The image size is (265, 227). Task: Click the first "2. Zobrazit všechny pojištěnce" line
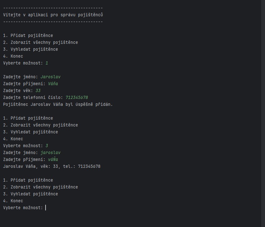(41, 42)
